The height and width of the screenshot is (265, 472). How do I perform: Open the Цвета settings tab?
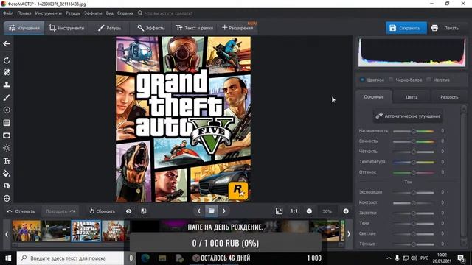point(412,97)
